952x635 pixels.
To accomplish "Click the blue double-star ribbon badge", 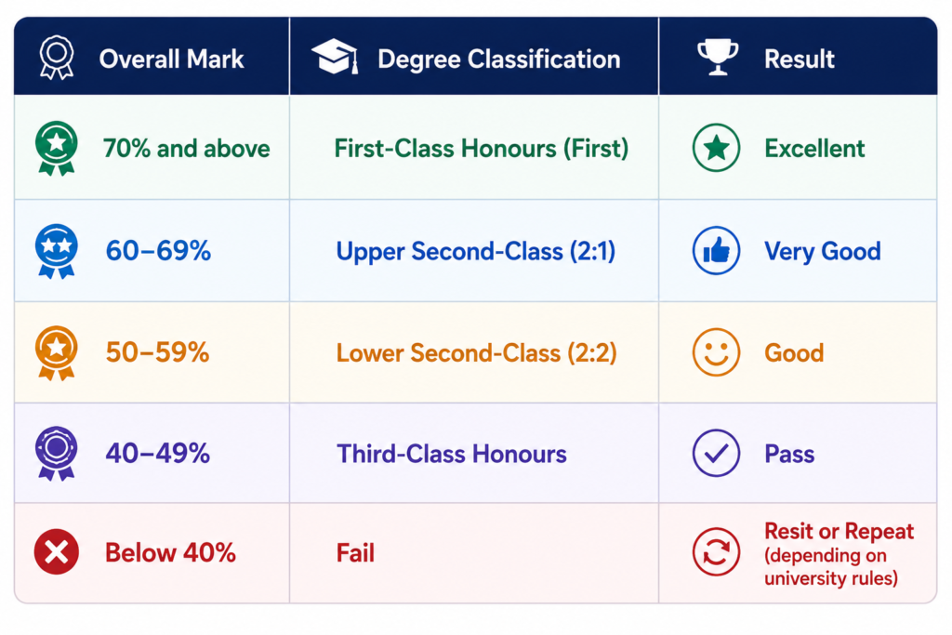I will [57, 251].
